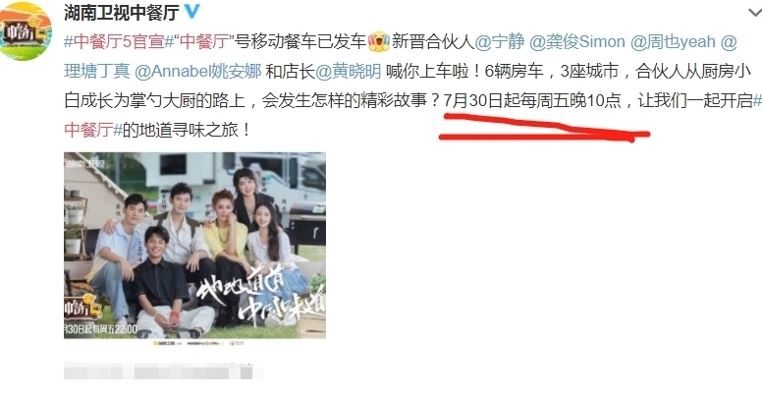Open the trailing #中餐厅# hashtag on last line
The image size is (762, 396).
point(93,130)
